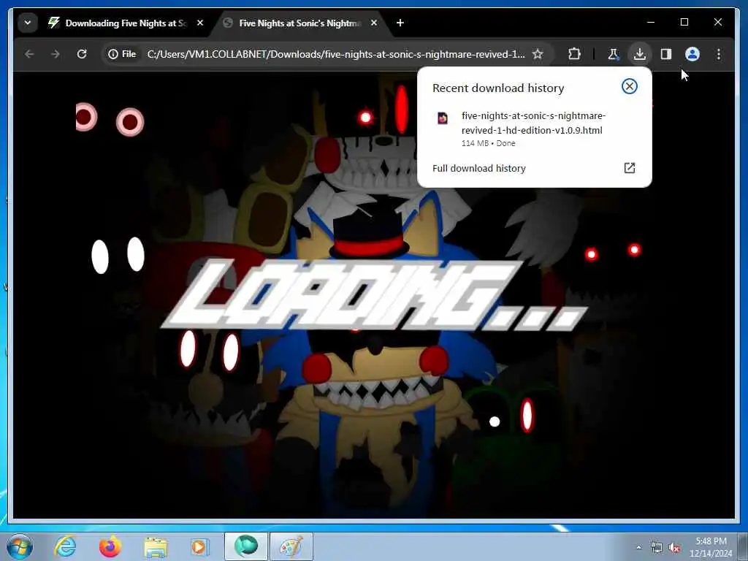The height and width of the screenshot is (561, 748).
Task: Switch to Paint from taskbar
Action: tap(291, 546)
